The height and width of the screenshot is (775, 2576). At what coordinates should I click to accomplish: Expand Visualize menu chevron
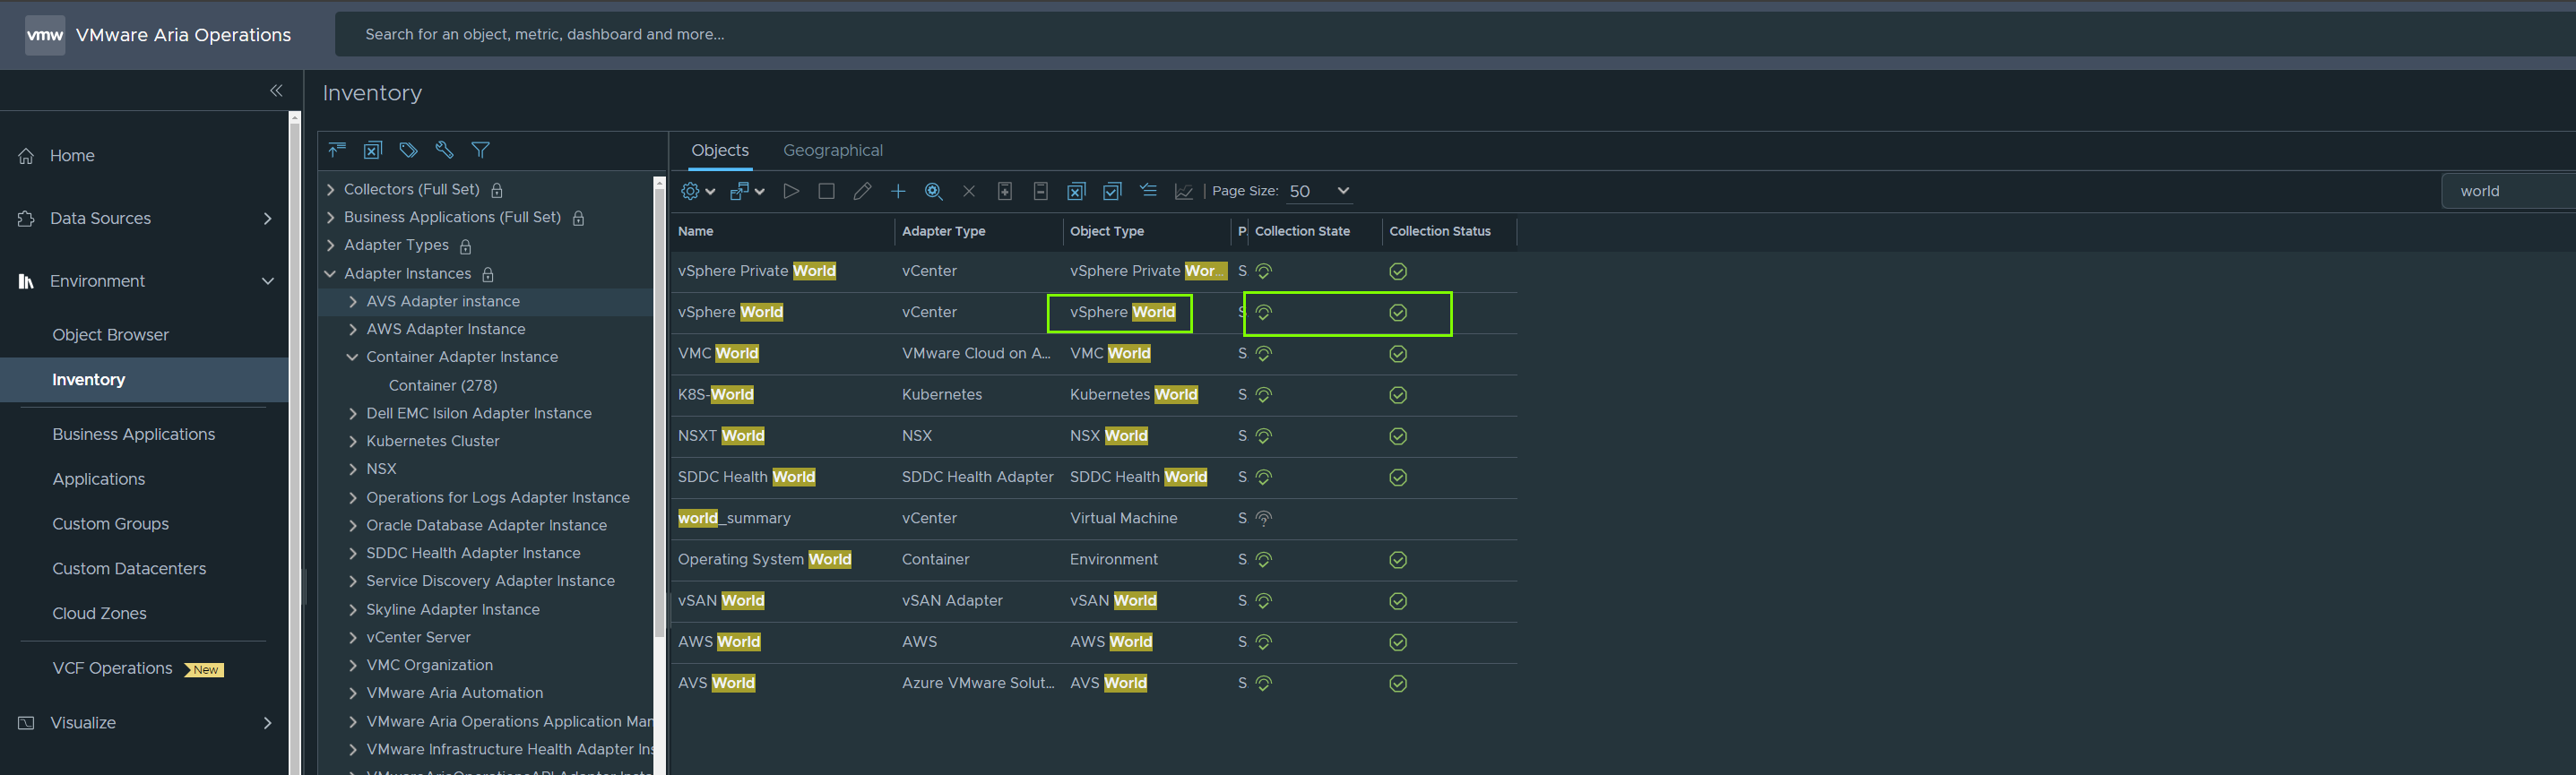click(267, 723)
